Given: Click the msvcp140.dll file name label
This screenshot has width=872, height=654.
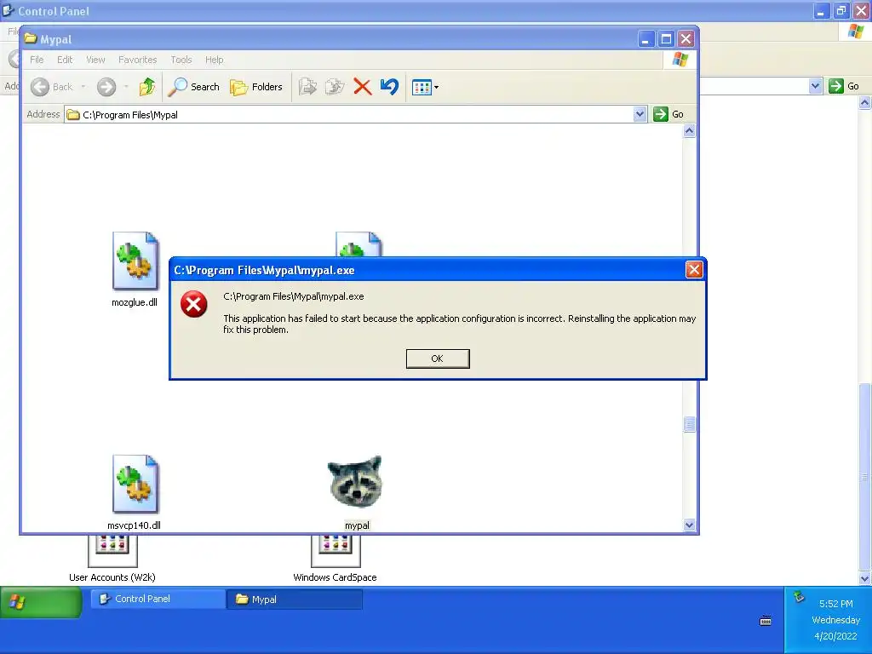Looking at the screenshot, I should coord(134,525).
